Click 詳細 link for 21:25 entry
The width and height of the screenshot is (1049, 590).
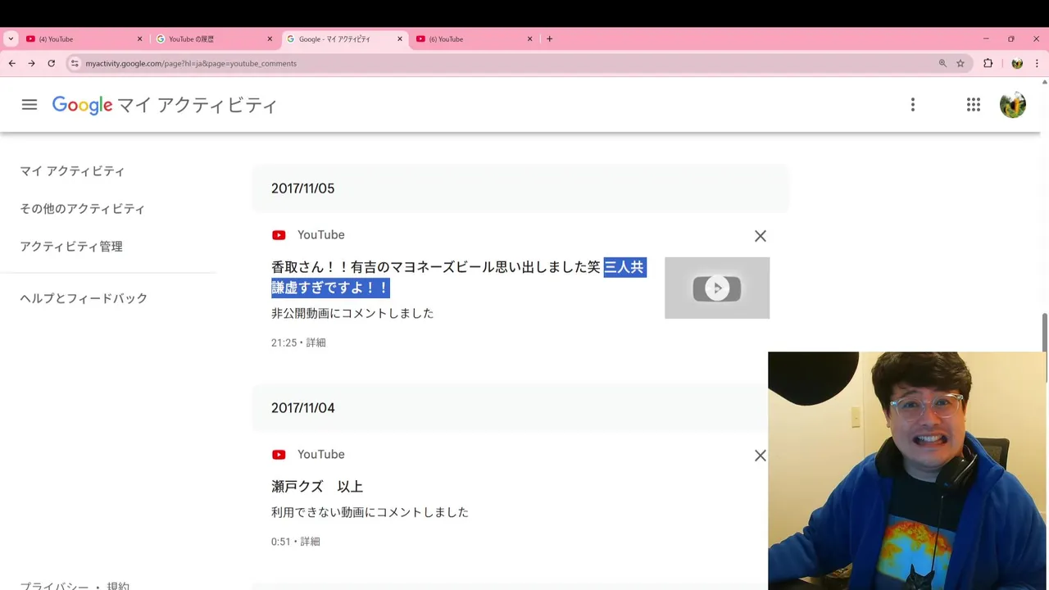pos(316,343)
